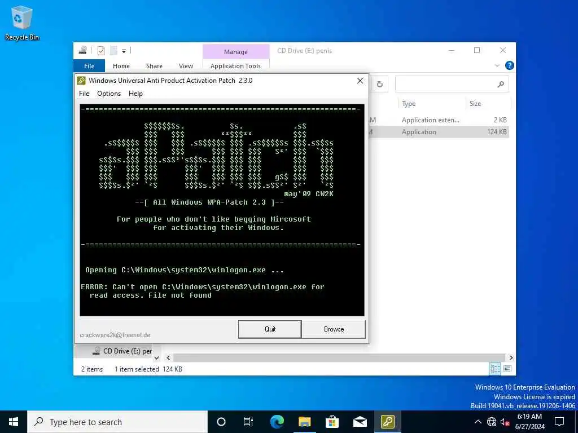
Task: Open Task View on the taskbar
Action: point(248,422)
